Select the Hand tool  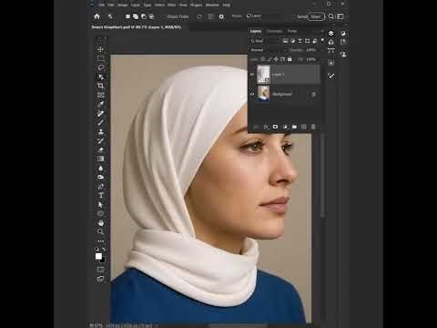tap(101, 222)
